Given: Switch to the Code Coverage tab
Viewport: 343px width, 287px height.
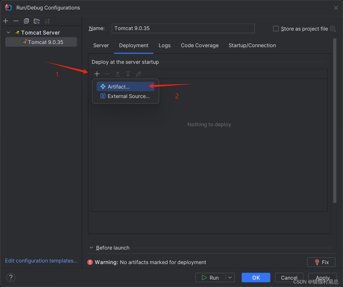Looking at the screenshot, I should click(200, 45).
